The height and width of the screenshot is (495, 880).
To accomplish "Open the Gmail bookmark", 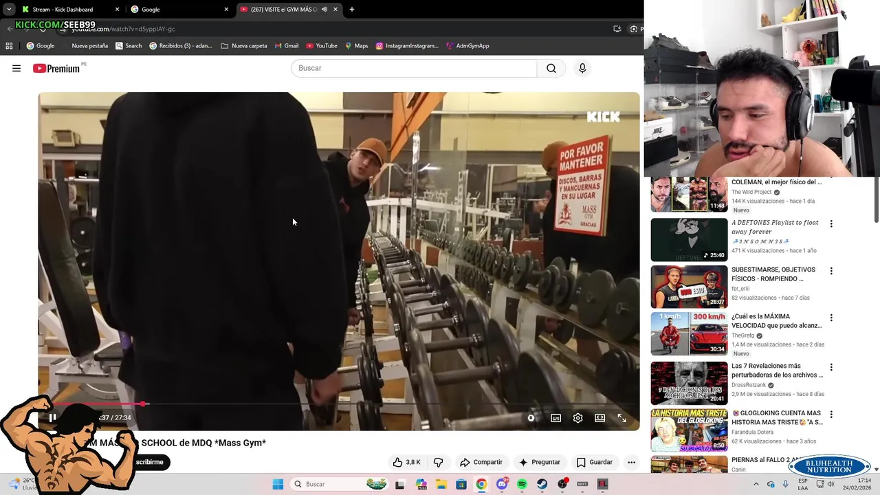I will coord(287,46).
